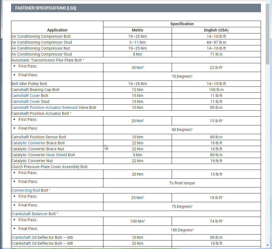
Task: Select the 5–11 Nm metric value
Action: coord(138,42)
